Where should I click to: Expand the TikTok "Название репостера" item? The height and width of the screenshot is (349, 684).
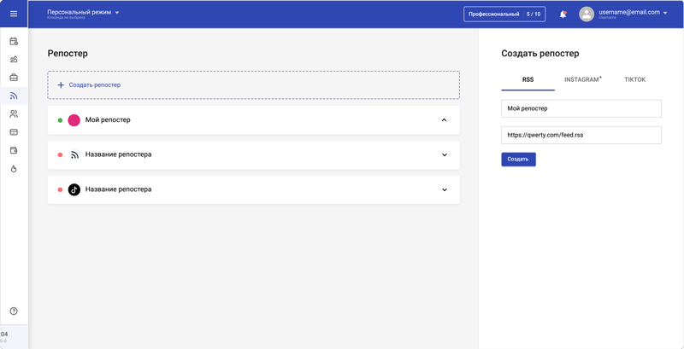click(x=444, y=189)
